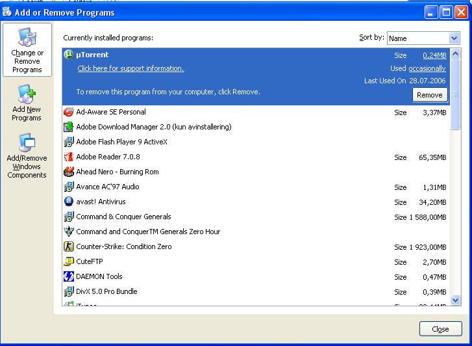This screenshot has height=346, width=472.
Task: Click the Ahead Nero Burning Rom icon
Action: point(69,172)
